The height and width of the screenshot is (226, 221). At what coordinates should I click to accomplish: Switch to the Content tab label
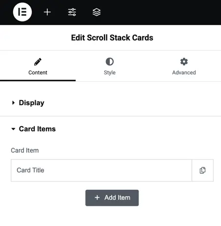[38, 72]
